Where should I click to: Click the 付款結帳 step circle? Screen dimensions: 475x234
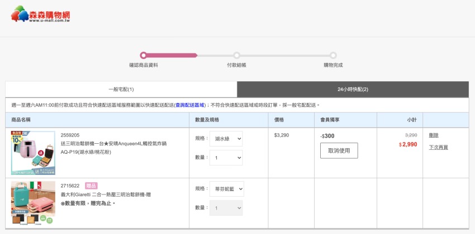(x=236, y=55)
